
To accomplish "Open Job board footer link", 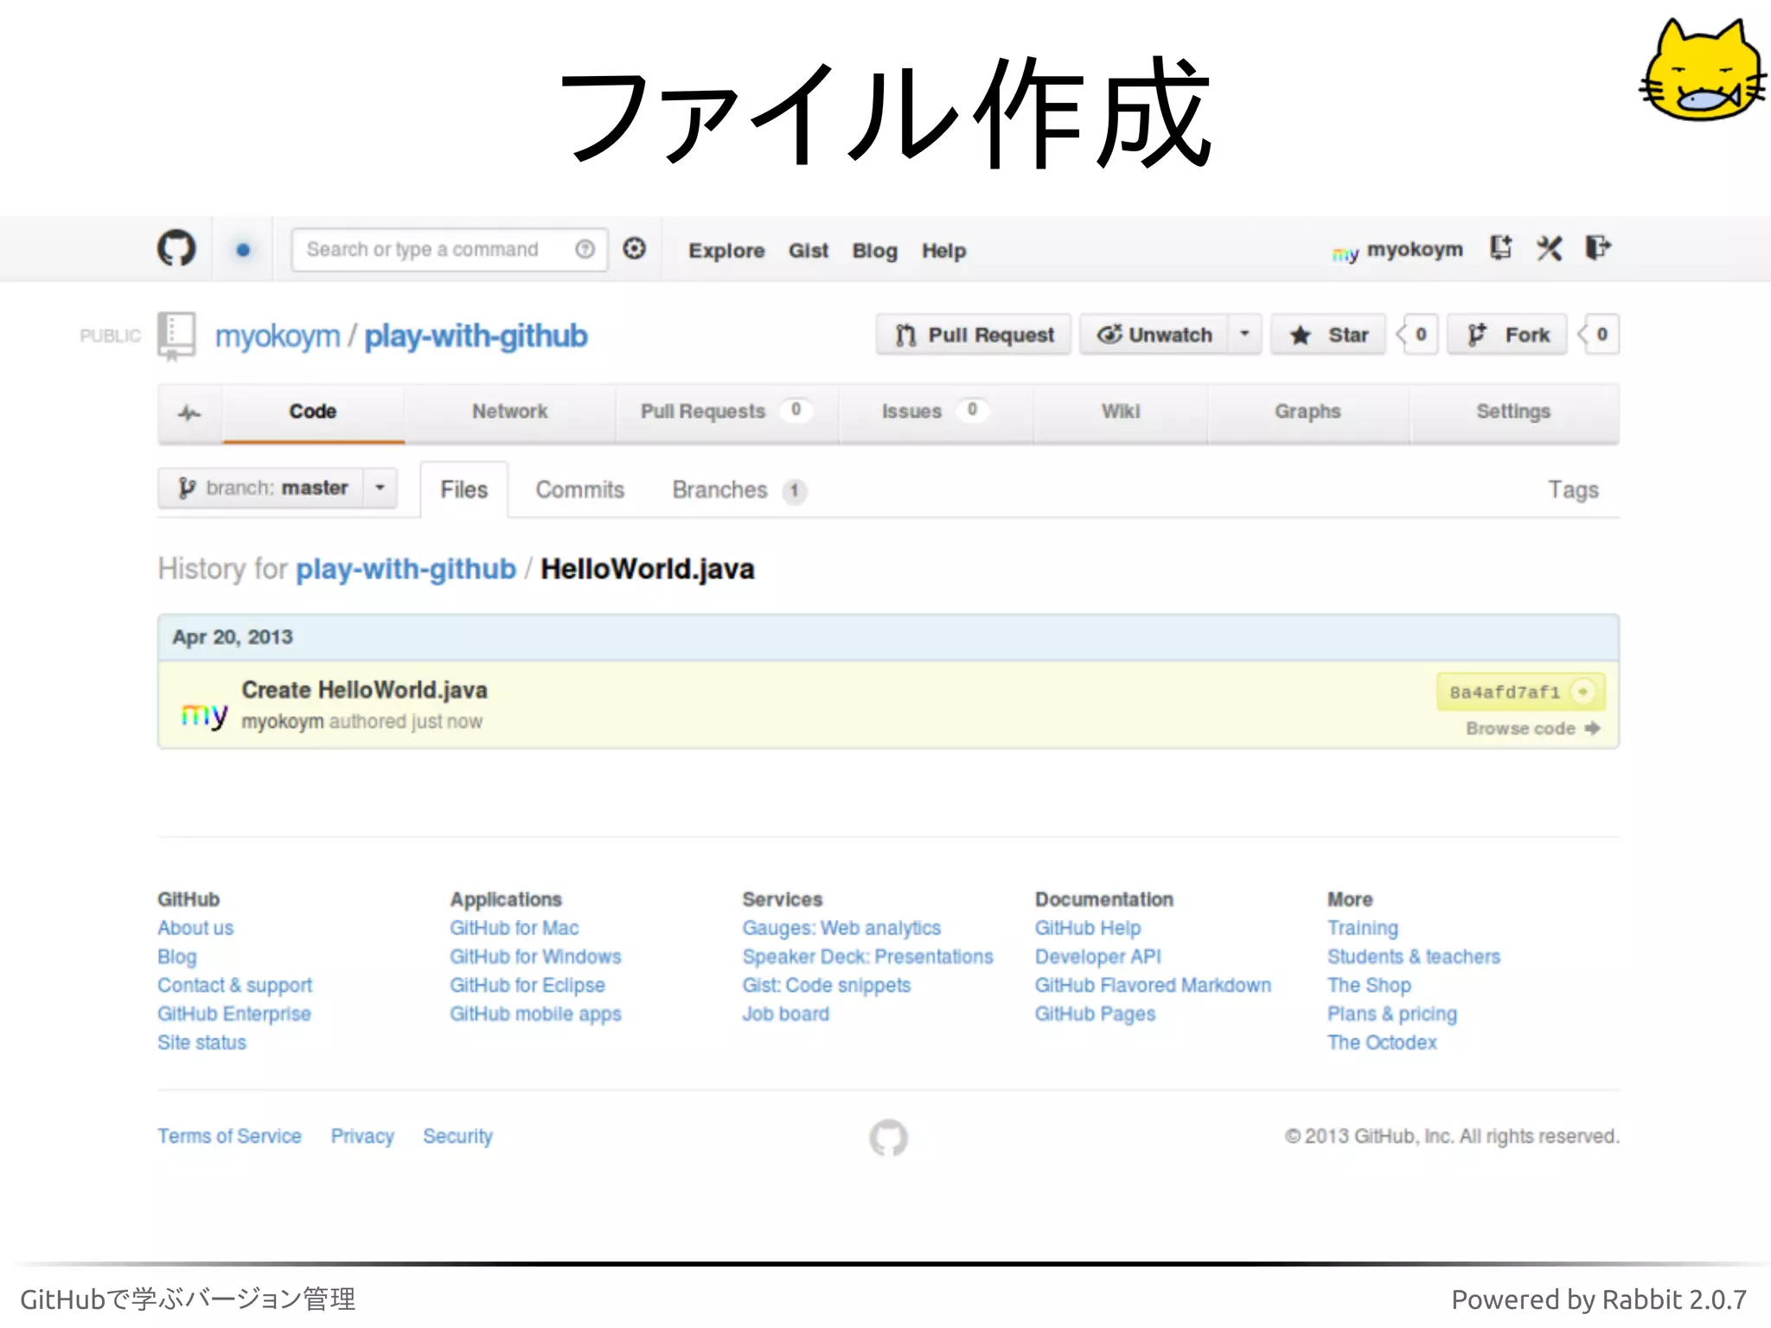I will 785,1014.
